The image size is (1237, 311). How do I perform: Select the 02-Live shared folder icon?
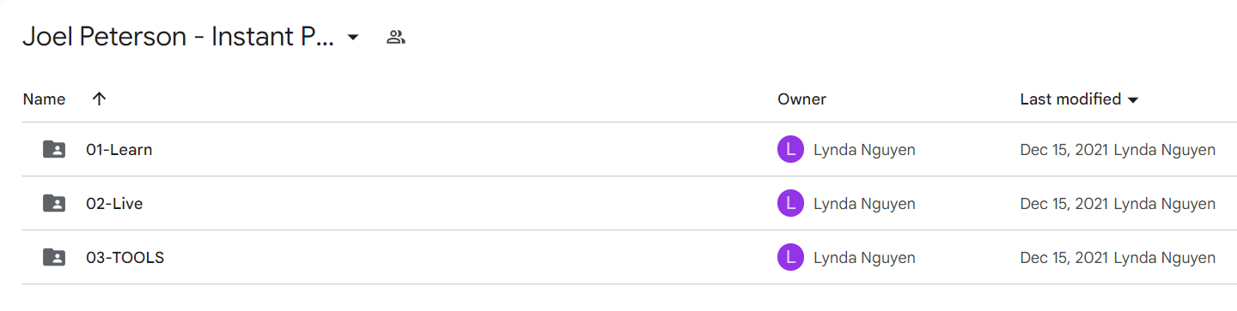pos(53,203)
